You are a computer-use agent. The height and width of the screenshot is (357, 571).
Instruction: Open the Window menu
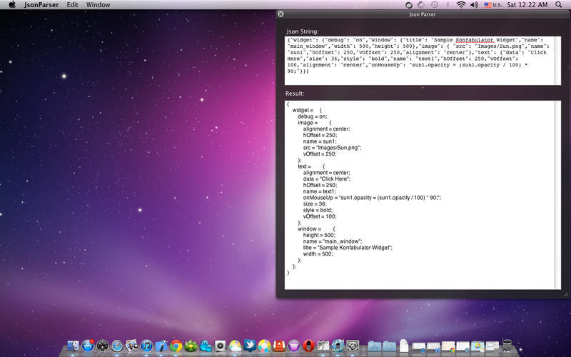point(98,5)
